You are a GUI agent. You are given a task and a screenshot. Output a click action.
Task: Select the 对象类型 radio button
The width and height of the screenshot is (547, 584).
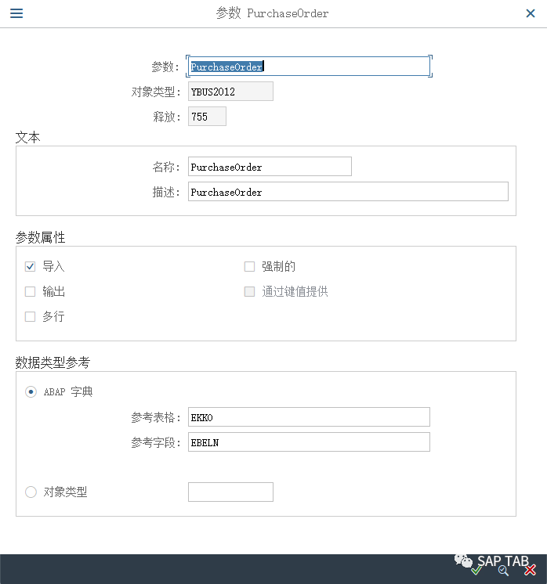click(x=31, y=492)
